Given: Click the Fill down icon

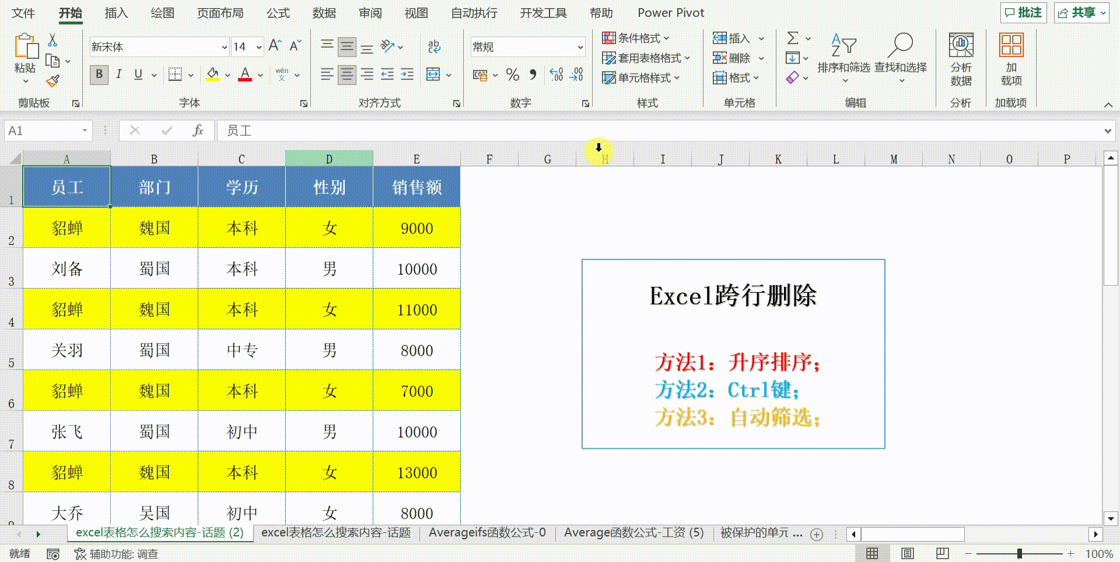Looking at the screenshot, I should tap(793, 58).
